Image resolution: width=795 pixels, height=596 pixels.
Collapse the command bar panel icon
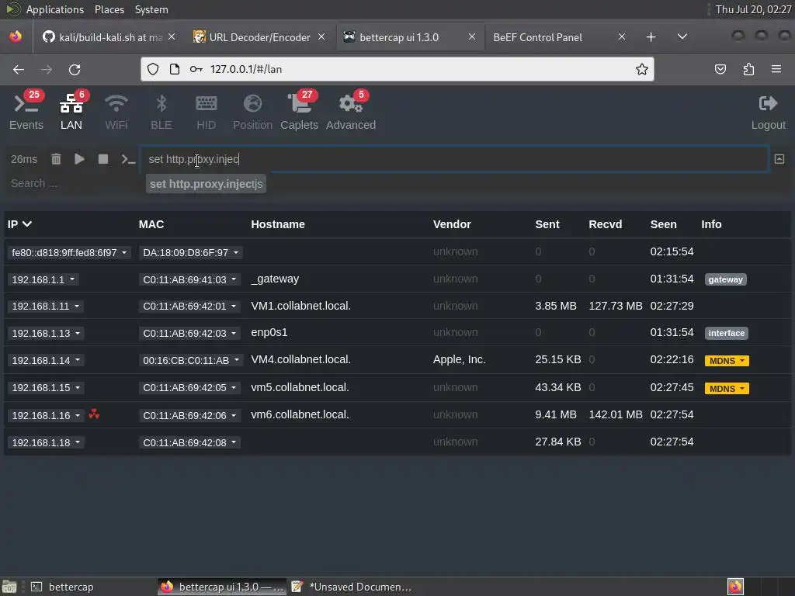(x=779, y=159)
